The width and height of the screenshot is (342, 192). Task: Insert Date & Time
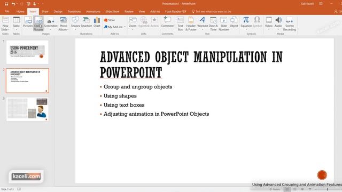(213, 23)
